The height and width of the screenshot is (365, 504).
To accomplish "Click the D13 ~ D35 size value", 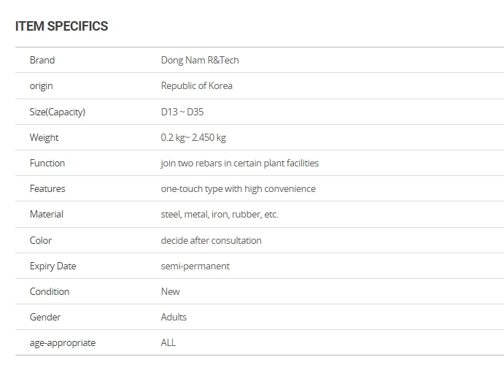I will (x=182, y=112).
